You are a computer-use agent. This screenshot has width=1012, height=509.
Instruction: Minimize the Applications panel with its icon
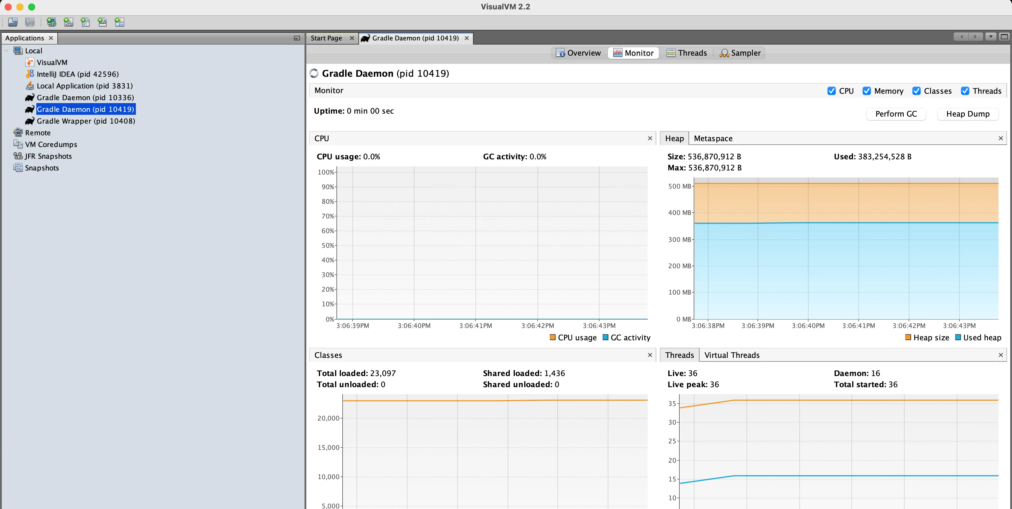click(x=297, y=38)
